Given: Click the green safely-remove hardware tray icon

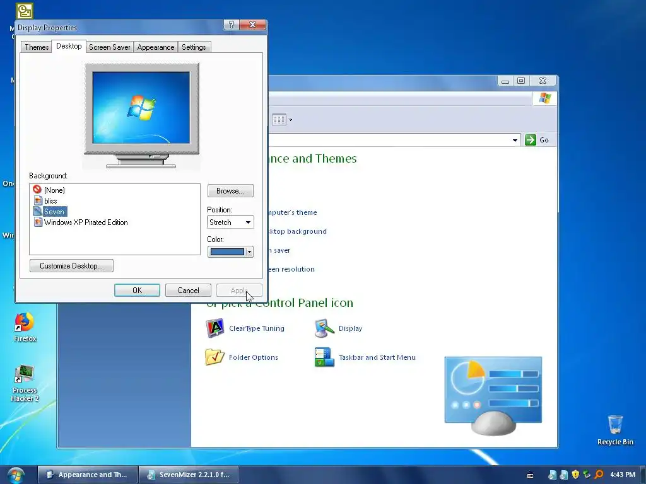Looking at the screenshot, I should 587,475.
